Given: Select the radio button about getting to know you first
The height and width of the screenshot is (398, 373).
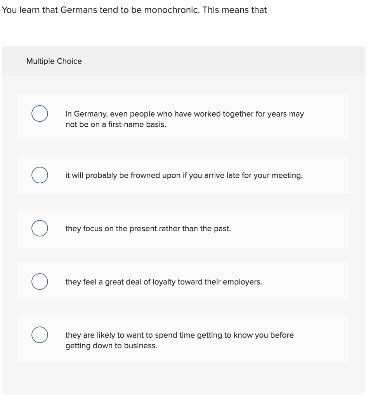Looking at the screenshot, I should (39, 334).
